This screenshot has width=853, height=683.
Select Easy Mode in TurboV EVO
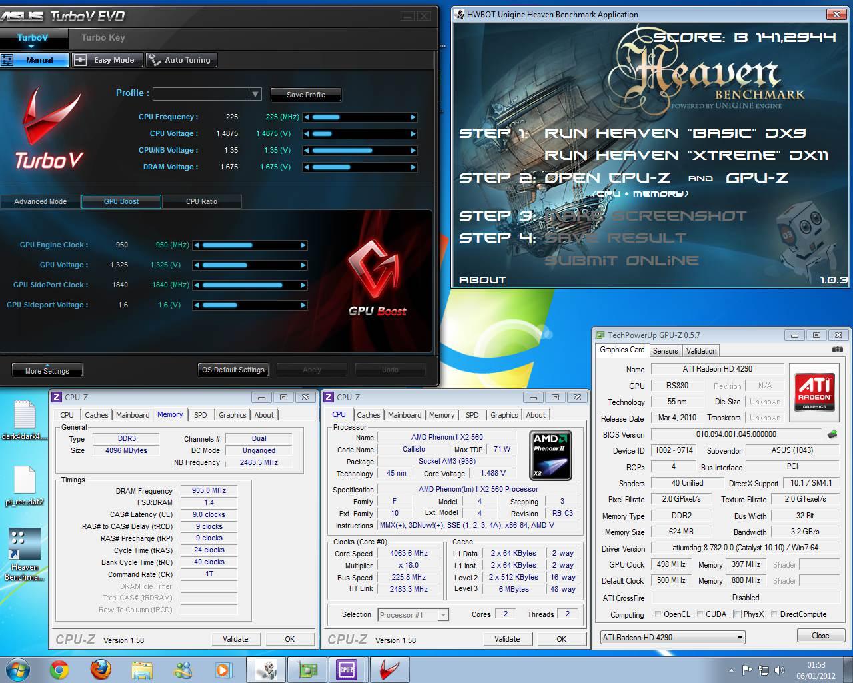107,60
